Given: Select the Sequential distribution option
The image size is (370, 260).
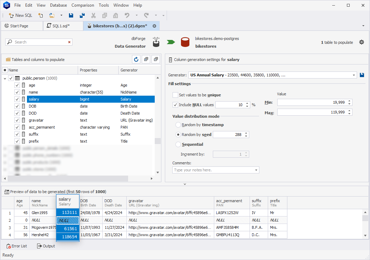Looking at the screenshot, I should point(178,144).
